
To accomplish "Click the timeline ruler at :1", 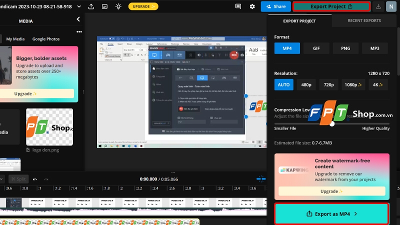I will pos(39,188).
